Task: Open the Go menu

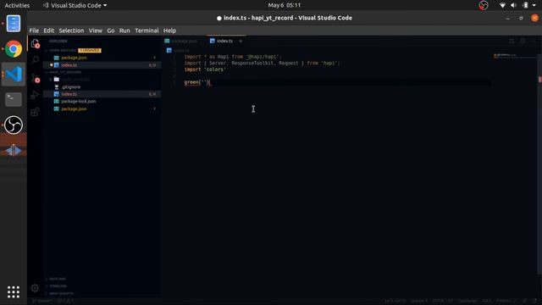Action: pyautogui.click(x=111, y=30)
